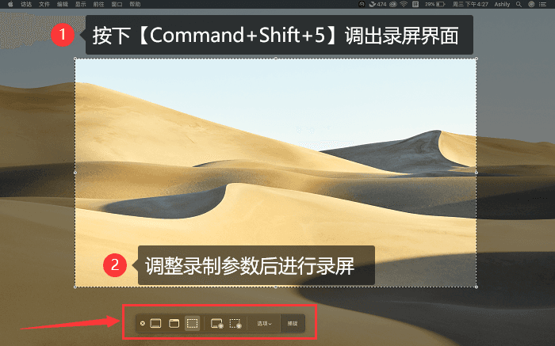
Task: Click the selection's top-center resize handle
Action: 276,59
